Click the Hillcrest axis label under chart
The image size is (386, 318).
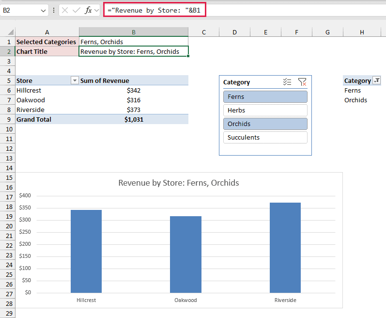86,300
